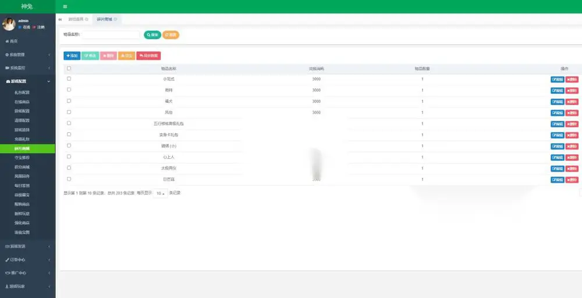Image resolution: width=582 pixels, height=298 pixels.
Task: Open the rows-per-page dropdown showing 10
Action: 161,193
